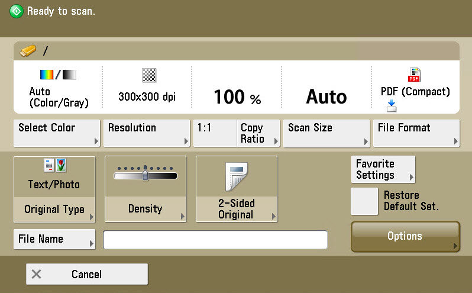Adjust the Density slider bar
Screen dimensions: 472x293
pyautogui.click(x=146, y=176)
